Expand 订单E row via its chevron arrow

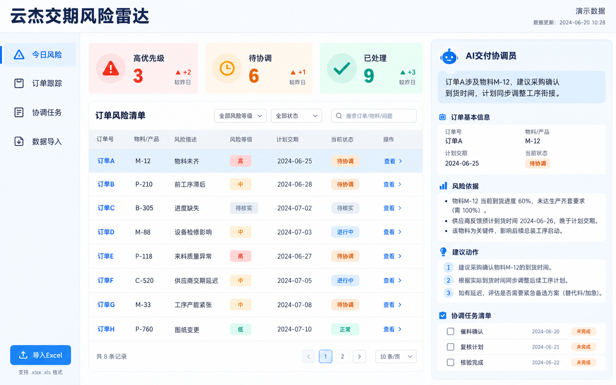(x=400, y=256)
